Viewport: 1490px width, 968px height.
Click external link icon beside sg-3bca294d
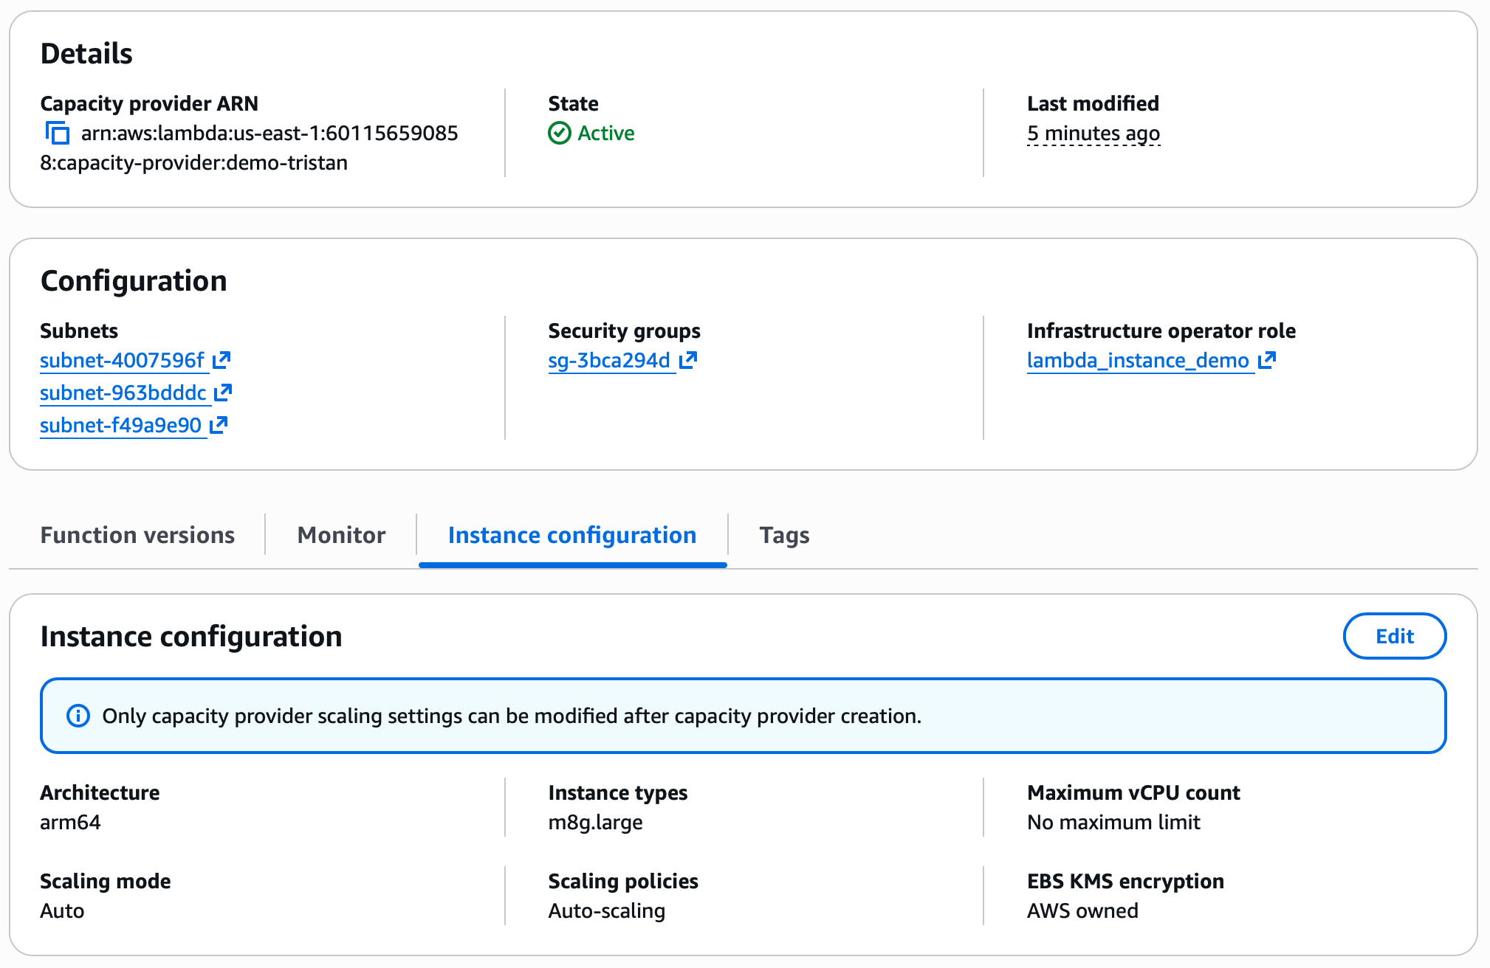tap(688, 360)
